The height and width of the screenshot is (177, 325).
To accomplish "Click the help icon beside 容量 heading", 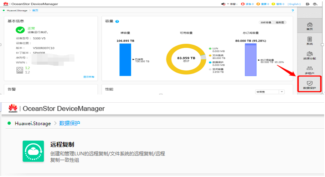I will click(117, 21).
